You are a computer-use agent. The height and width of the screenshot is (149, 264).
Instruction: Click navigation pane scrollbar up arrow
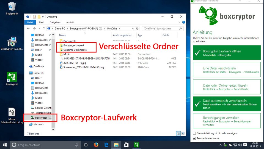53,34
